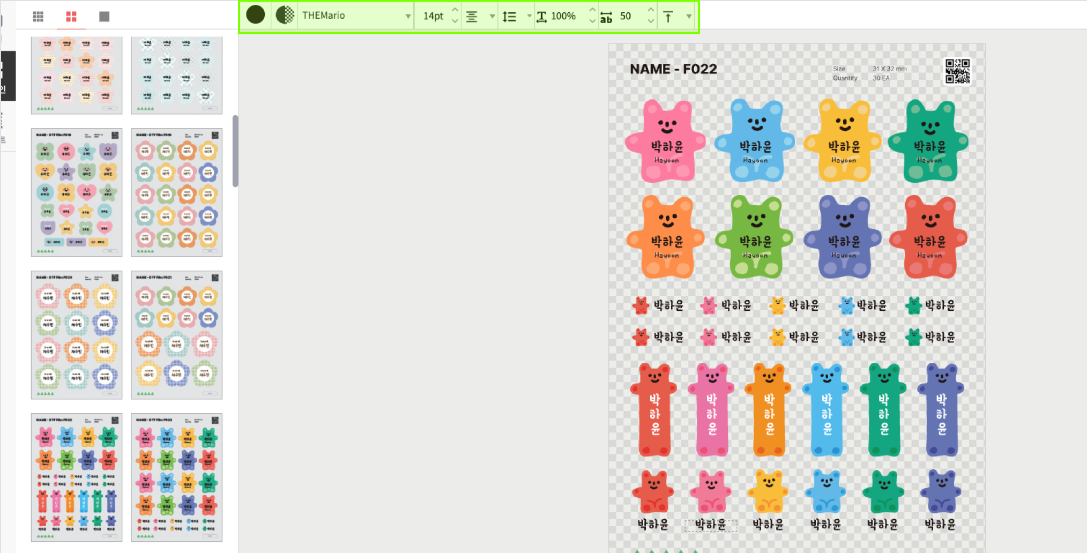This screenshot has height=553, width=1087.
Task: Click the center text alignment icon
Action: tap(472, 17)
